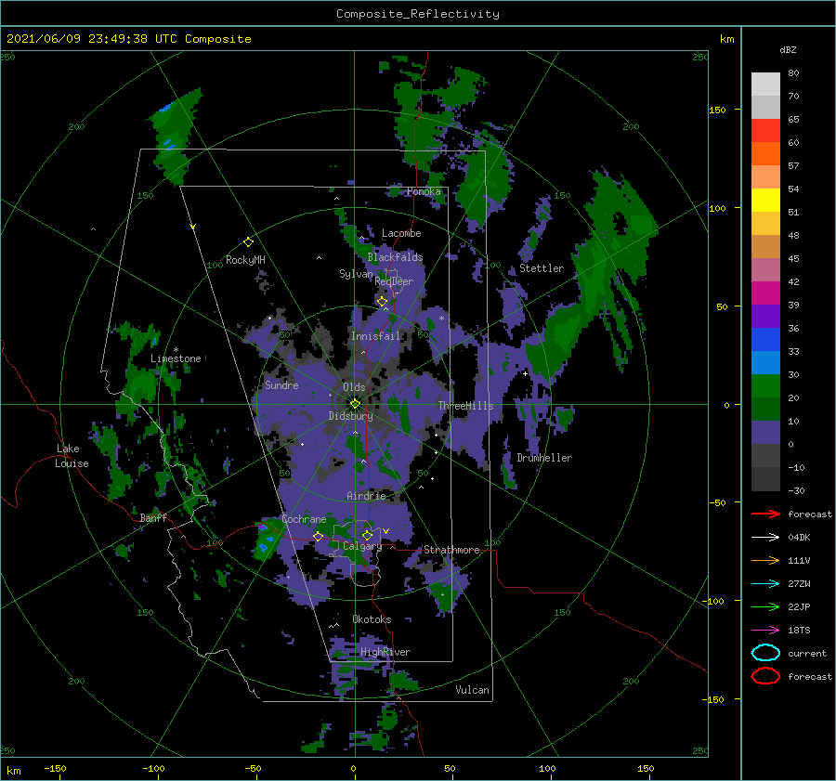Click the HighRiver town label

tap(385, 652)
